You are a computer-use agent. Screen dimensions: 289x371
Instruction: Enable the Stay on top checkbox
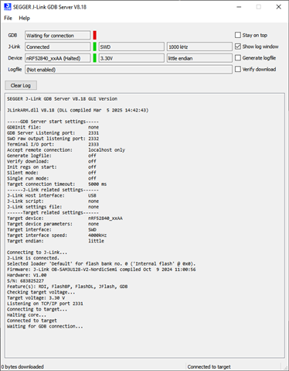pos(238,35)
